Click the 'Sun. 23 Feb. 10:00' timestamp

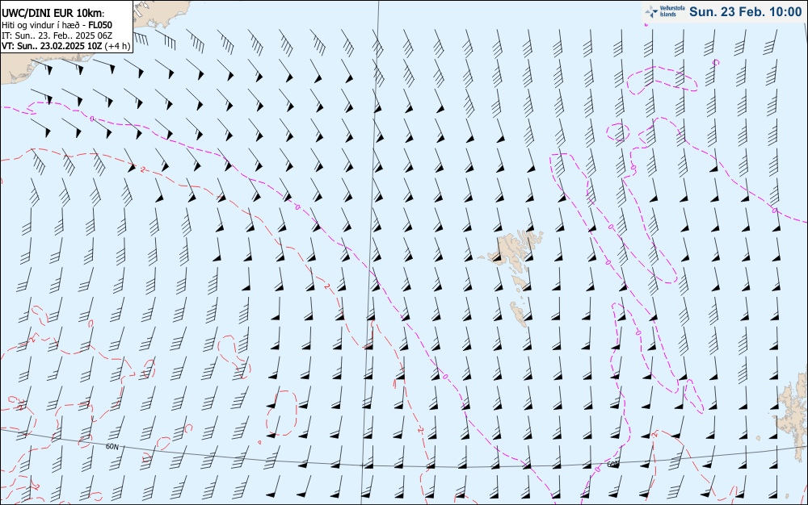(745, 12)
